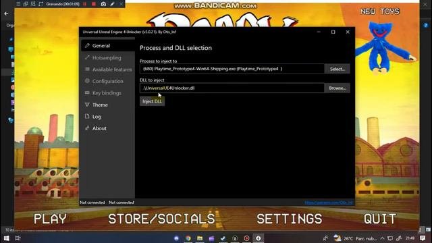Take a Bandicam screenshot with camera icon
The image size is (432, 243).
103,4
